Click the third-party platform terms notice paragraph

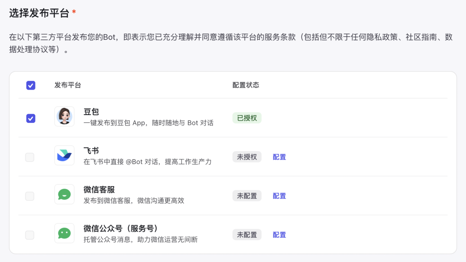230,43
